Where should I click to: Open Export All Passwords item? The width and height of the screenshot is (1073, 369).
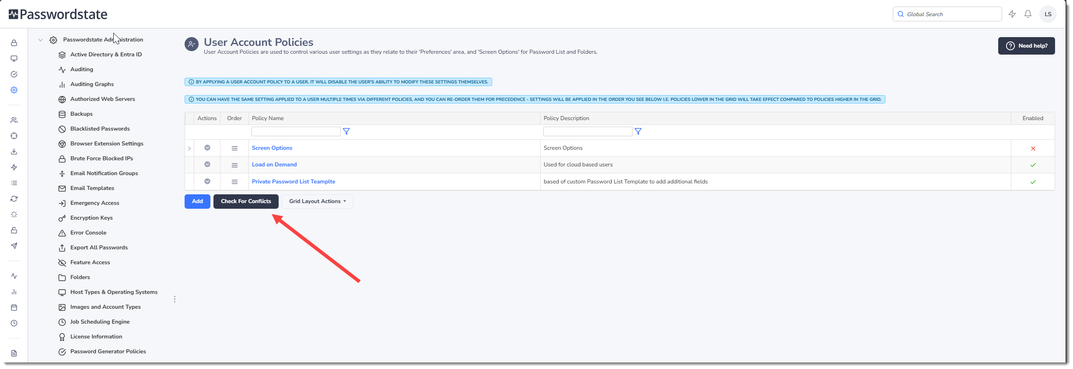pyautogui.click(x=99, y=248)
